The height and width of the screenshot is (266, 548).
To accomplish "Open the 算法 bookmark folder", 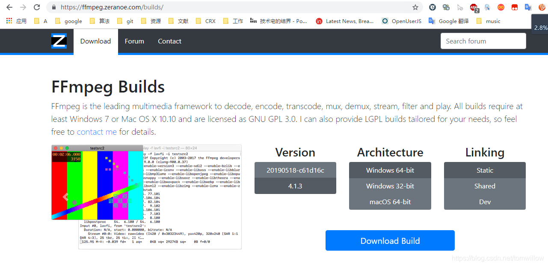I will point(100,21).
